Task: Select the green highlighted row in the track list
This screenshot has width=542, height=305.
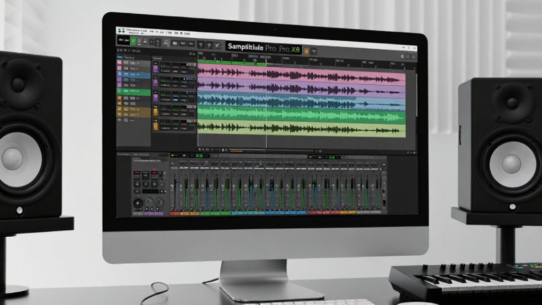Action: tap(134, 92)
